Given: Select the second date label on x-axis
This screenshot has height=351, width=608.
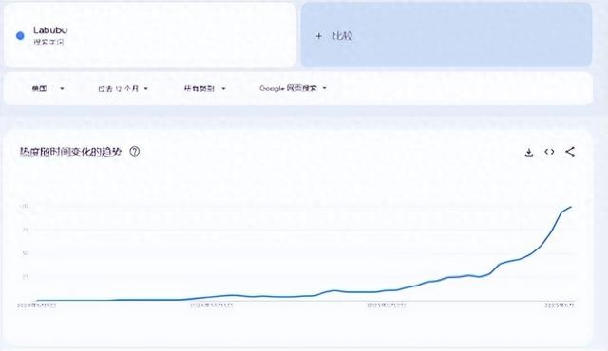Looking at the screenshot, I should (x=211, y=305).
